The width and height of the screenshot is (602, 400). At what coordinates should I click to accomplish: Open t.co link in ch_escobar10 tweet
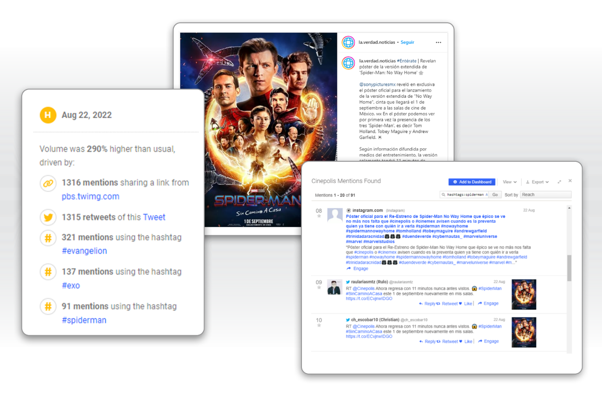click(x=369, y=337)
